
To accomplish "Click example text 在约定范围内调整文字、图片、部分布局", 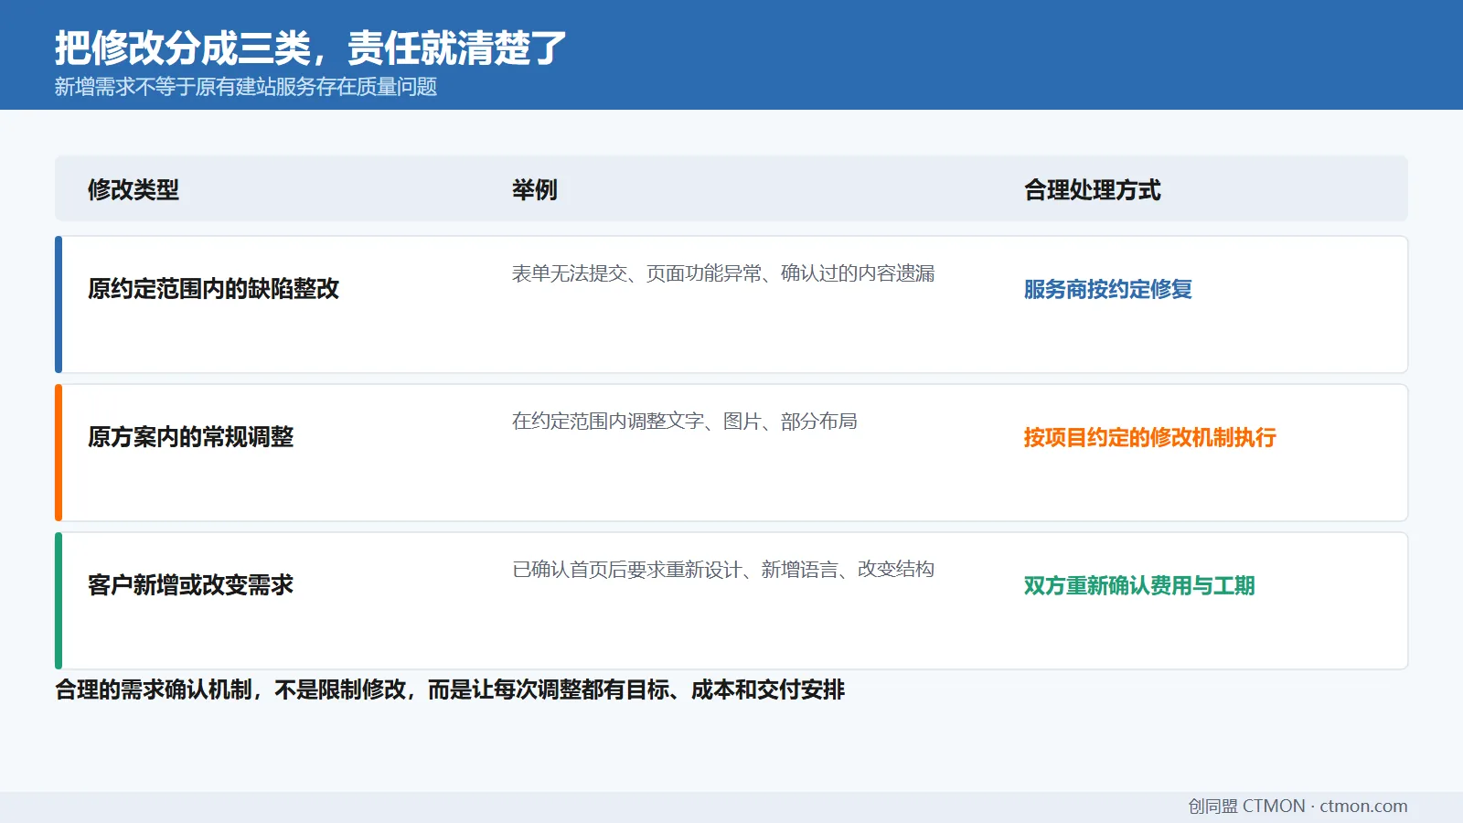I will click(685, 422).
